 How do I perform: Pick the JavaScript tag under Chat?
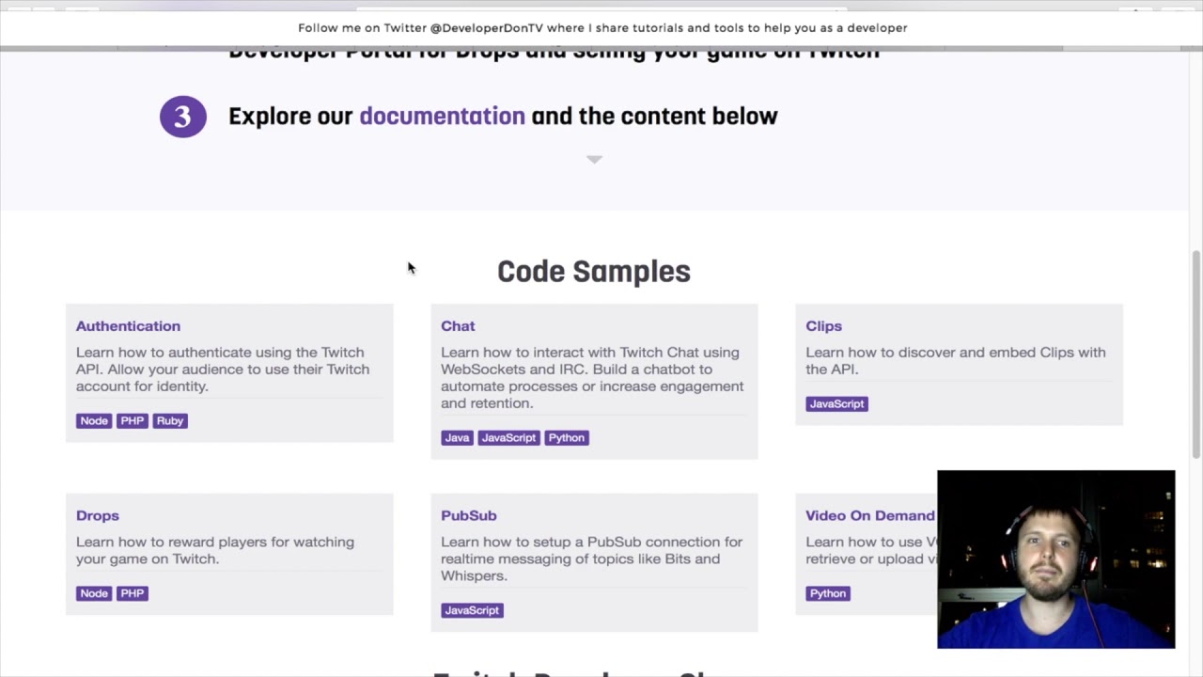[508, 438]
